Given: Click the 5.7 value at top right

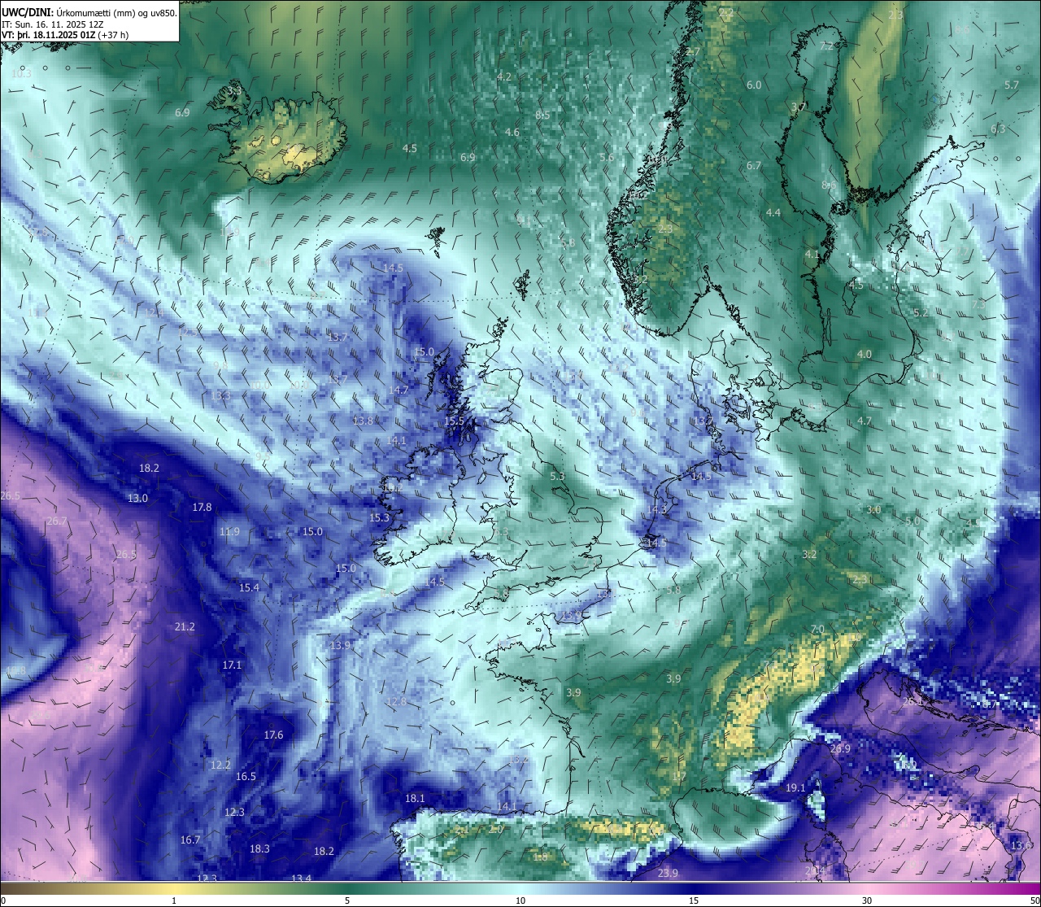Looking at the screenshot, I should click(x=1012, y=85).
